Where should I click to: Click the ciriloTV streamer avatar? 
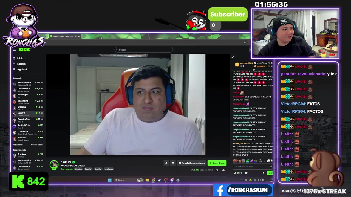click(x=54, y=164)
